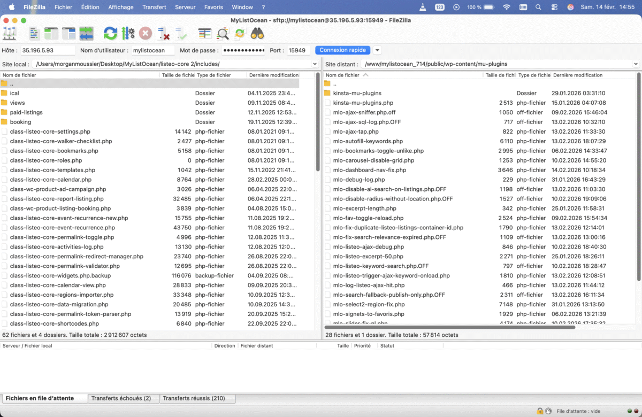Enable directory comparison with magnifier icon
Image resolution: width=642 pixels, height=417 pixels.
223,34
